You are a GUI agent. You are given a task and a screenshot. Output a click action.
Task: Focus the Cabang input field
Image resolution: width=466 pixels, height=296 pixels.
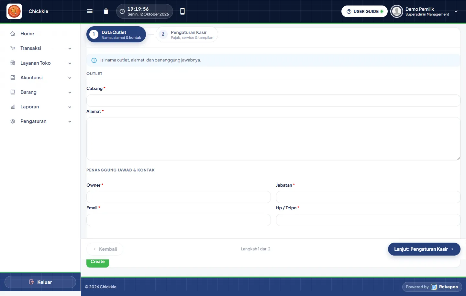(x=273, y=101)
